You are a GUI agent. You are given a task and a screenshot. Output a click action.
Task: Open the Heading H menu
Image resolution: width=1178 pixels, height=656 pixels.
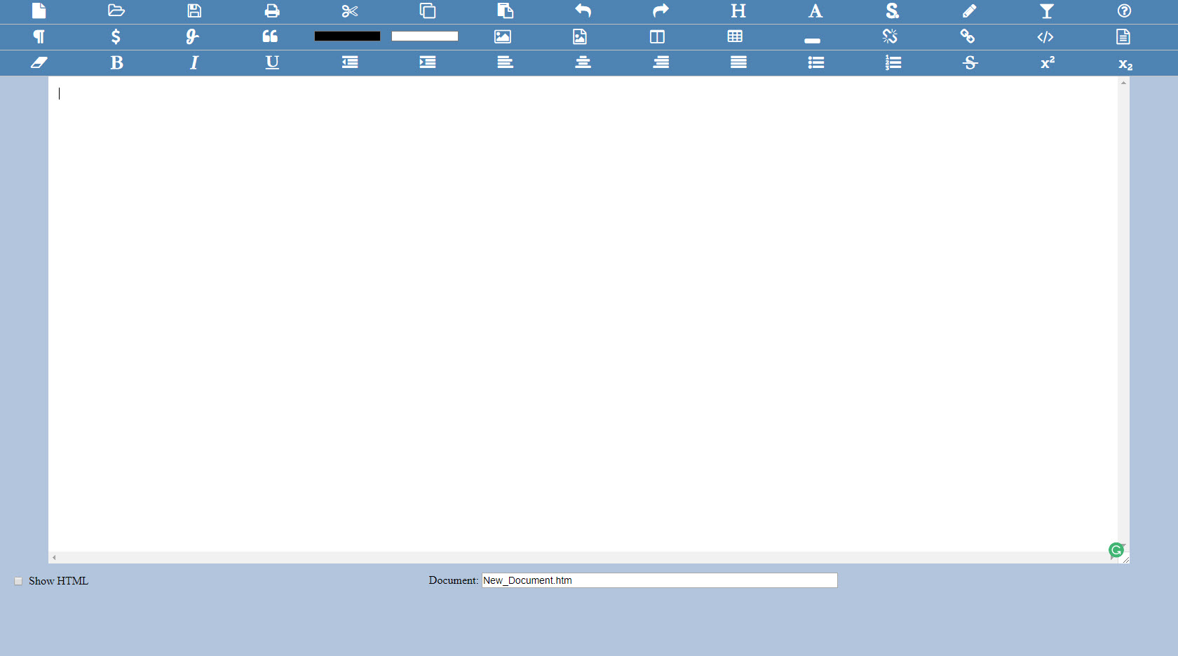738,11
